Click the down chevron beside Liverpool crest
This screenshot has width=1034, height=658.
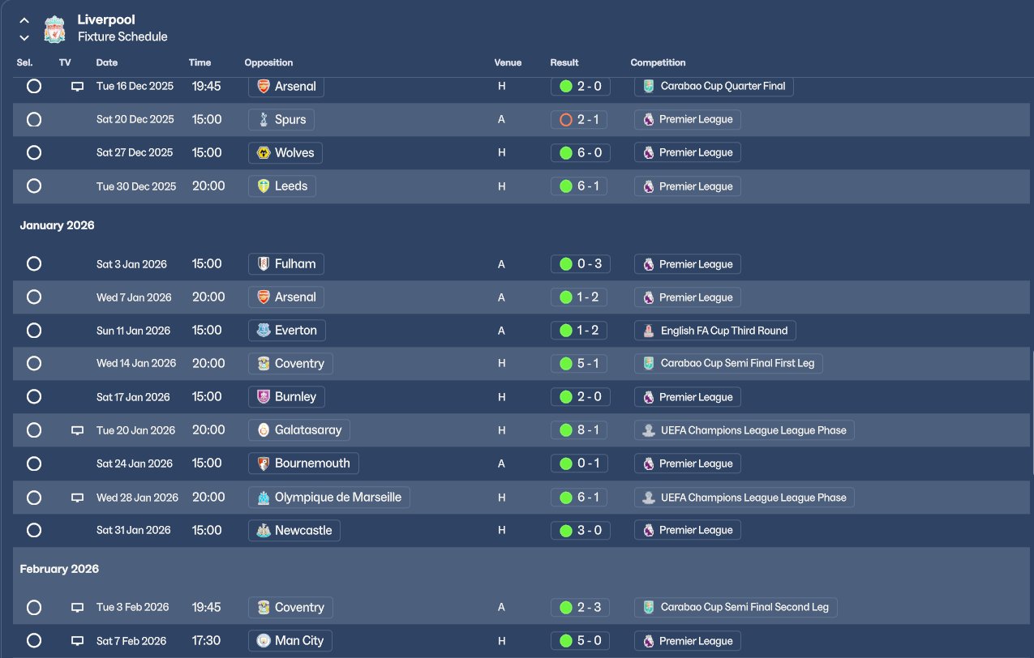coord(24,37)
